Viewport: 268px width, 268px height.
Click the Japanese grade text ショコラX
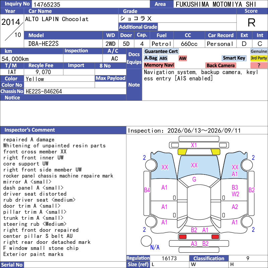pos(136,18)
